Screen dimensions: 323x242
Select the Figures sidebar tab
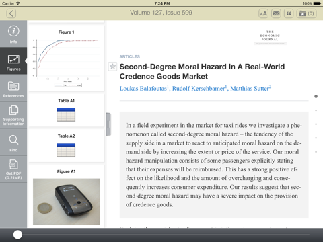point(13,61)
